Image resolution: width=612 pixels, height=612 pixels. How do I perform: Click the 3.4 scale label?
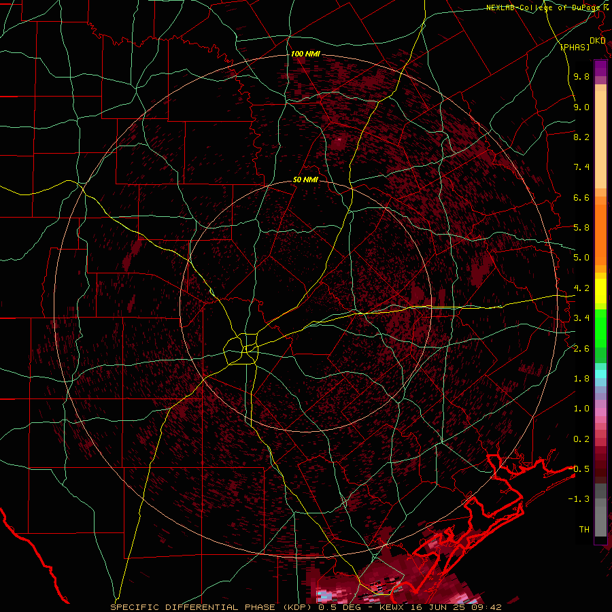(x=581, y=318)
